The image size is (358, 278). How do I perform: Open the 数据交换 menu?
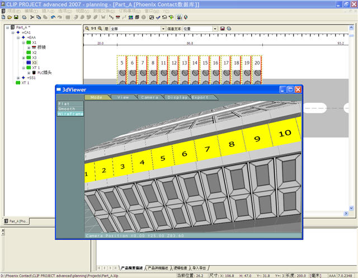(x=104, y=11)
